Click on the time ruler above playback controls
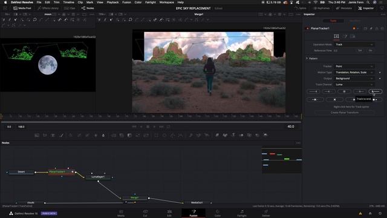387x218 pixels. 151,116
